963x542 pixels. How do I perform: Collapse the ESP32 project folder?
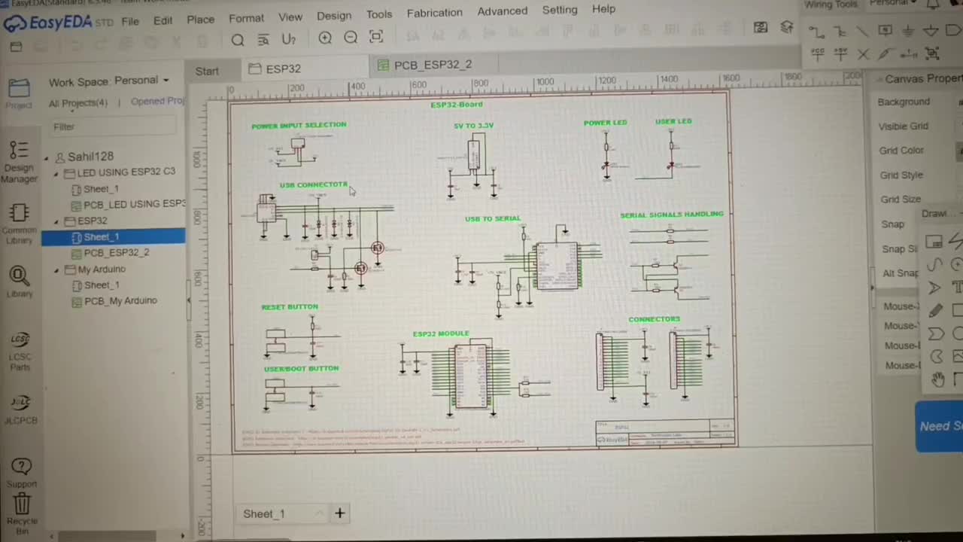click(x=56, y=221)
